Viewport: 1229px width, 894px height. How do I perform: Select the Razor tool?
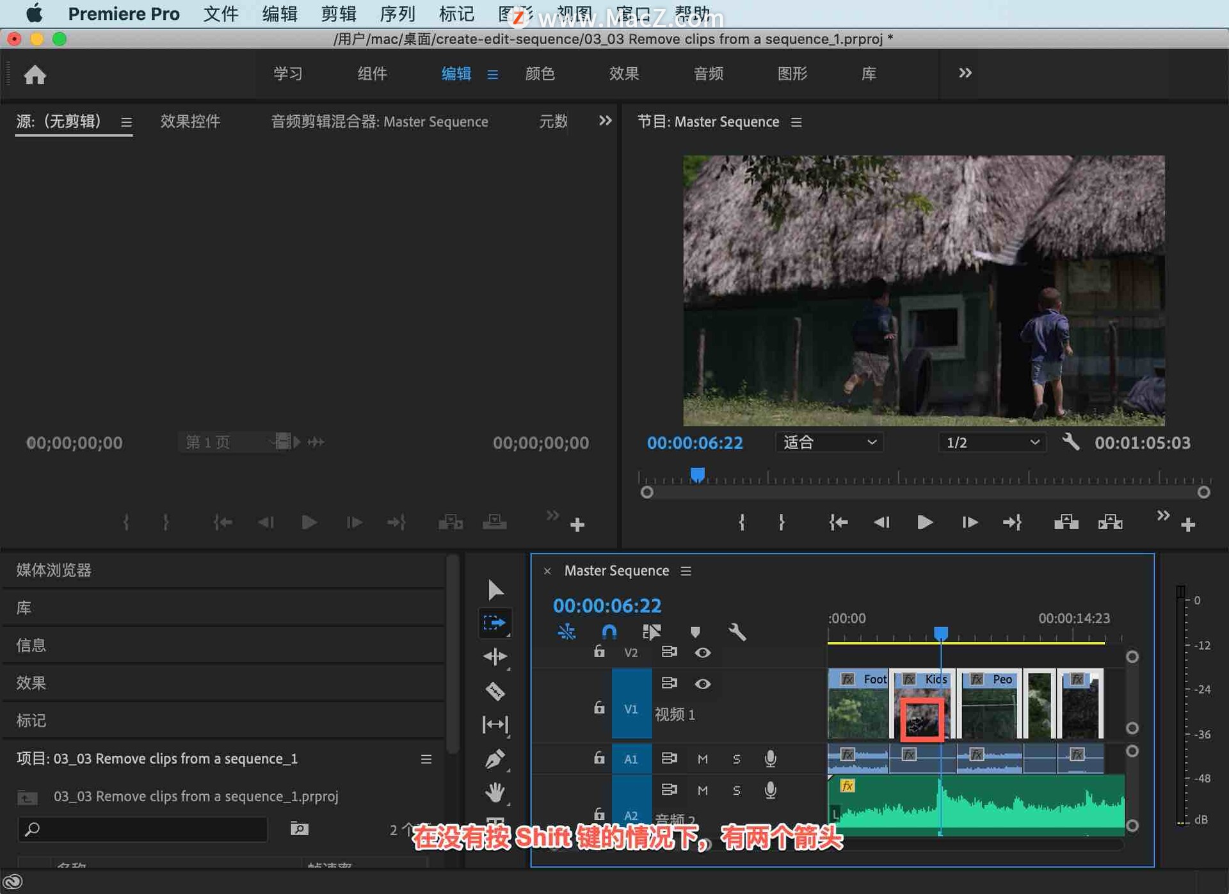pos(495,691)
